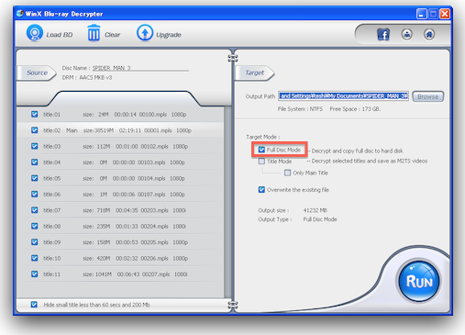Uncheck title:01 checkbox
The width and height of the screenshot is (465, 335).
click(x=35, y=114)
